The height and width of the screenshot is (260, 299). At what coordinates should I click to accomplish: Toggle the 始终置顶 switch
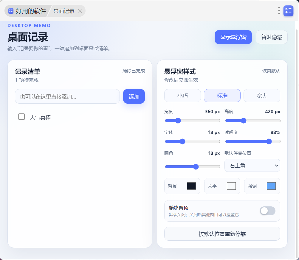pyautogui.click(x=267, y=211)
